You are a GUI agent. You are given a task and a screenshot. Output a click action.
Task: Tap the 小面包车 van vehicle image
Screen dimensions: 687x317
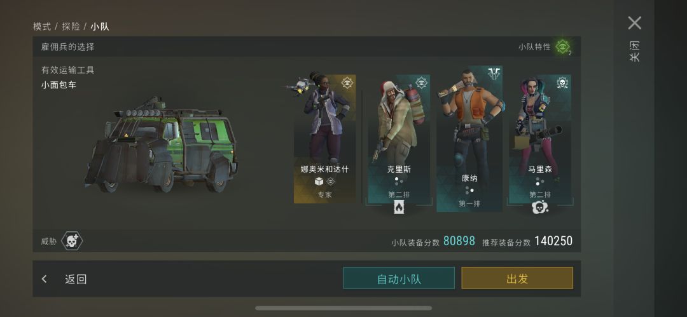pos(161,144)
